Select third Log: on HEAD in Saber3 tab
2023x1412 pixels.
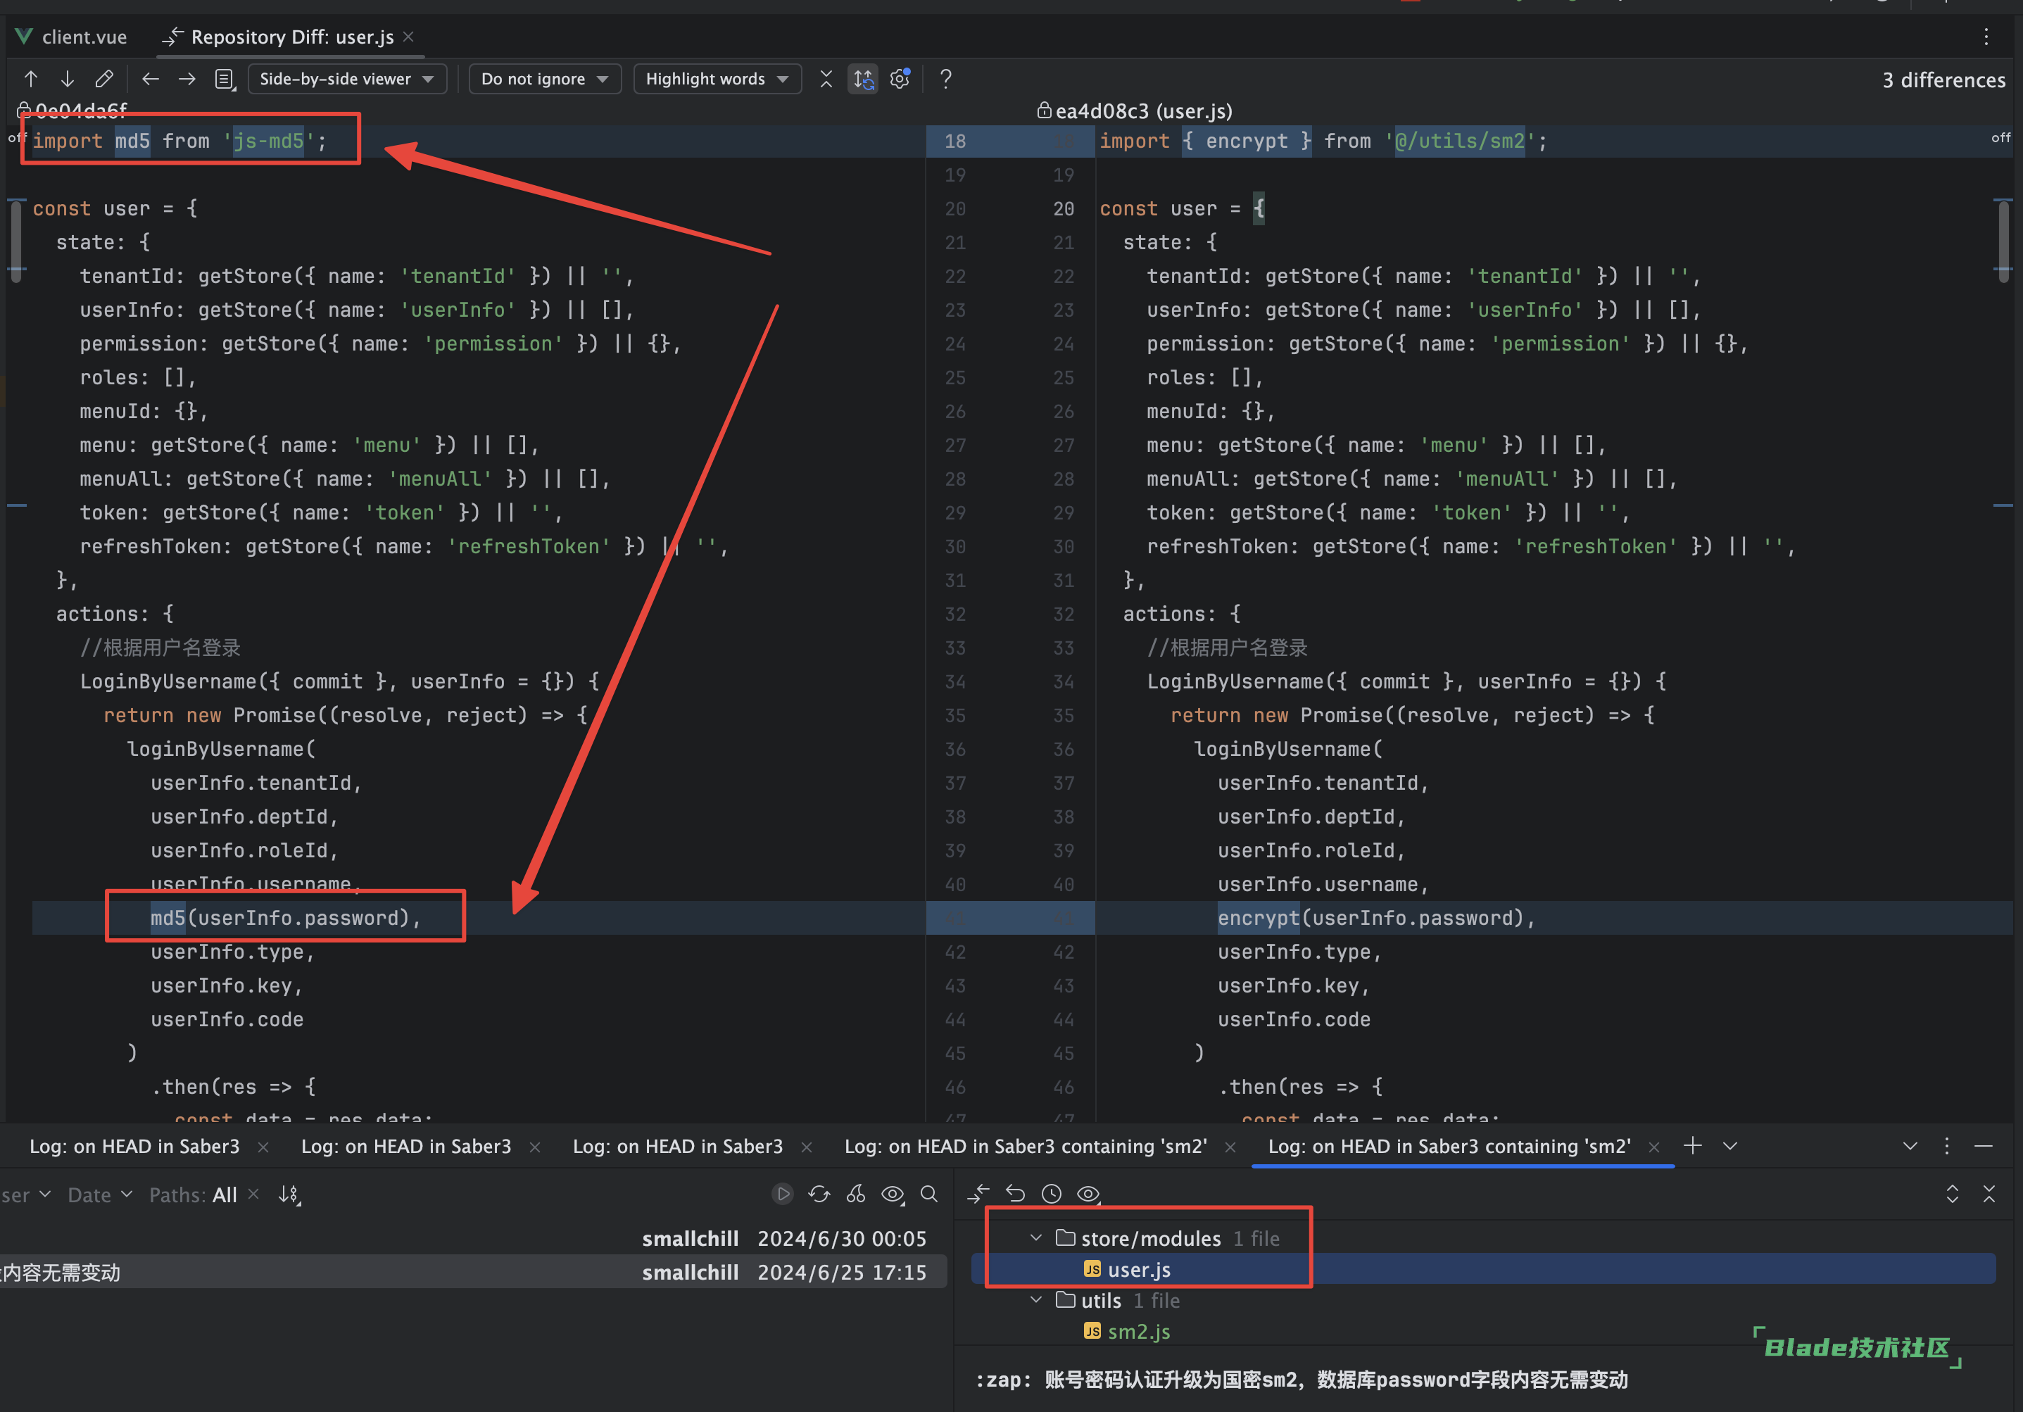pos(678,1146)
